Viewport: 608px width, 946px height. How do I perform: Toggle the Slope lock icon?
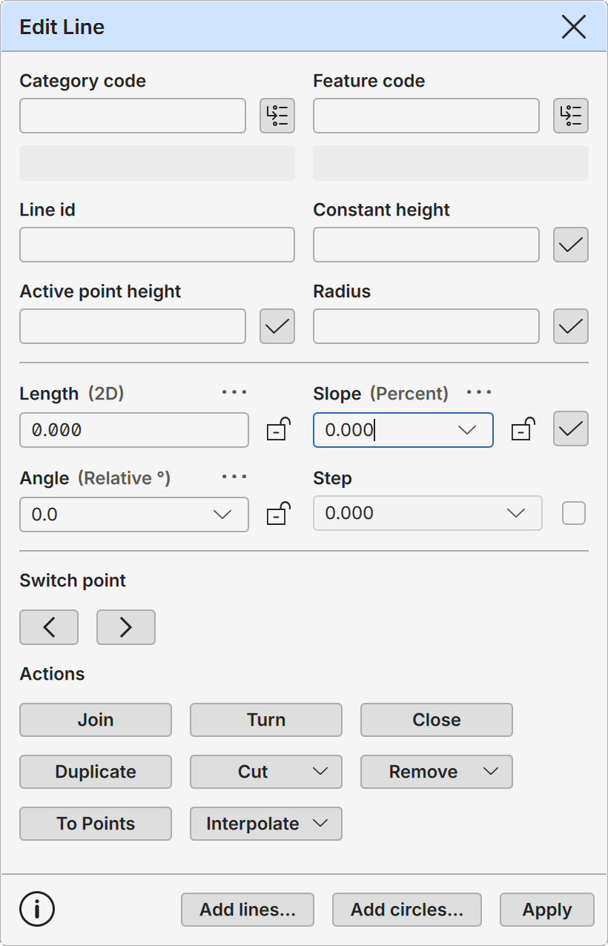[523, 429]
